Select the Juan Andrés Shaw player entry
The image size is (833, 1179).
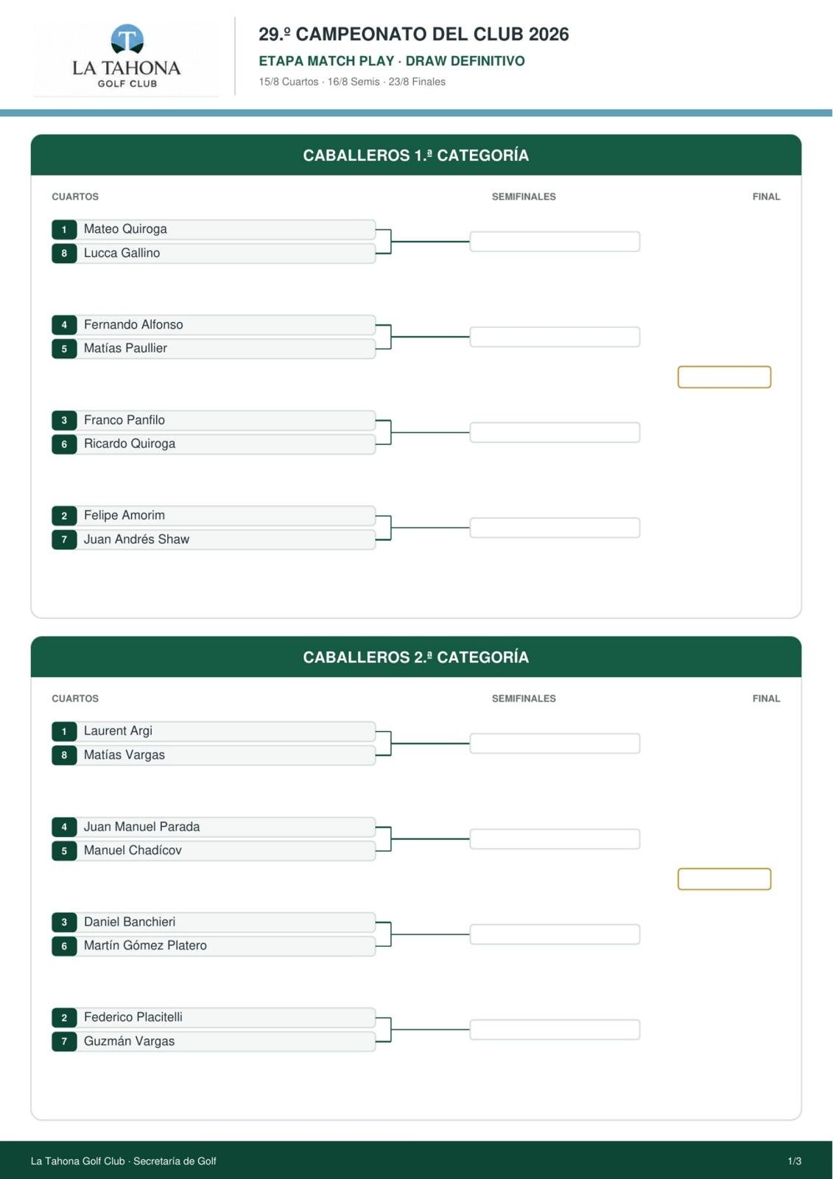coord(214,539)
